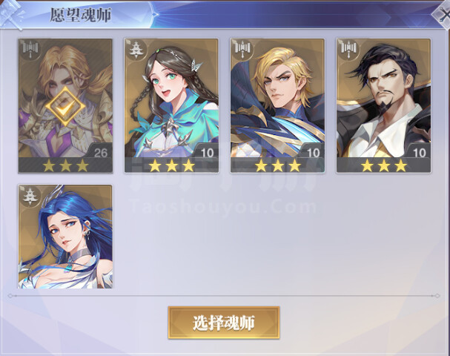Click faction emblem on short blonde hero card

coord(243,50)
